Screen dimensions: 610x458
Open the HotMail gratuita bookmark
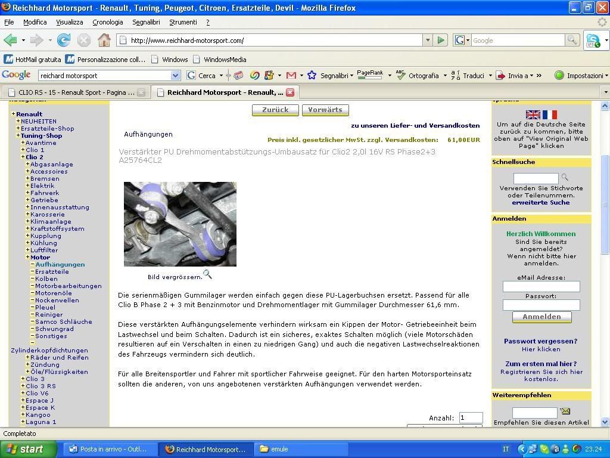click(32, 60)
